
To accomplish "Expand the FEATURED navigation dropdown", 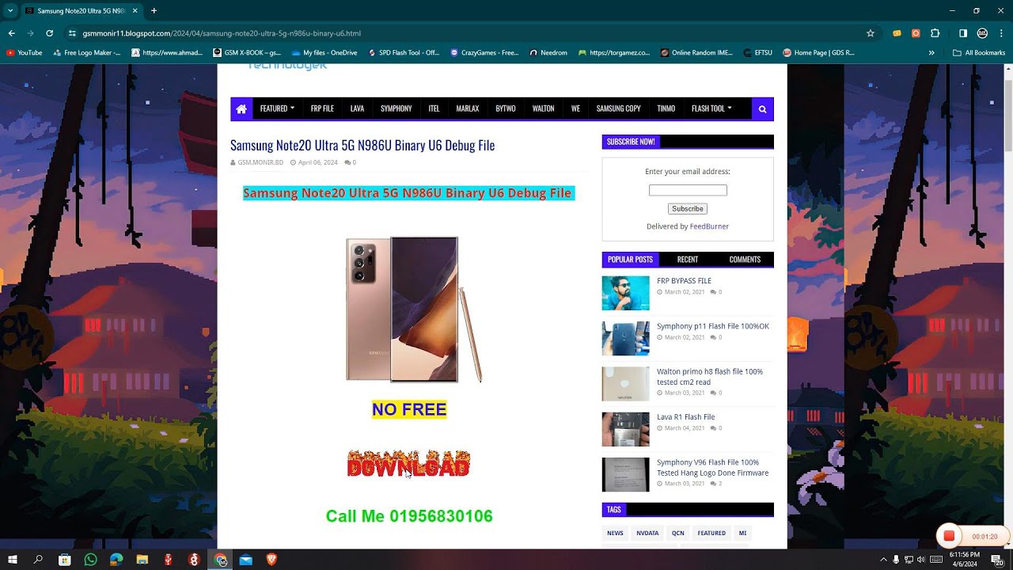I will [x=275, y=108].
